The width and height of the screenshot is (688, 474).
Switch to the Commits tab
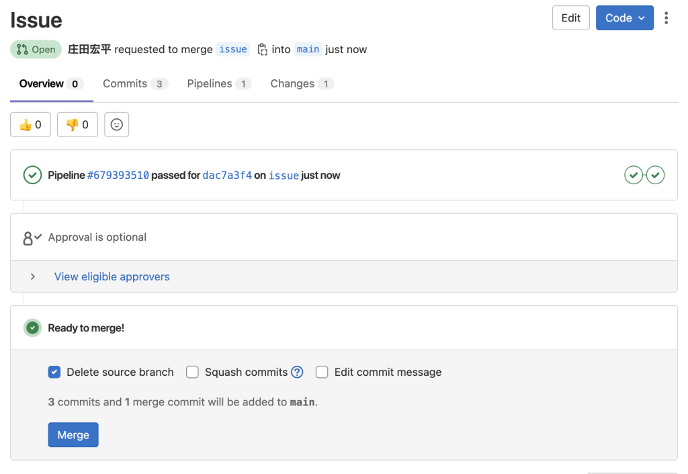125,83
